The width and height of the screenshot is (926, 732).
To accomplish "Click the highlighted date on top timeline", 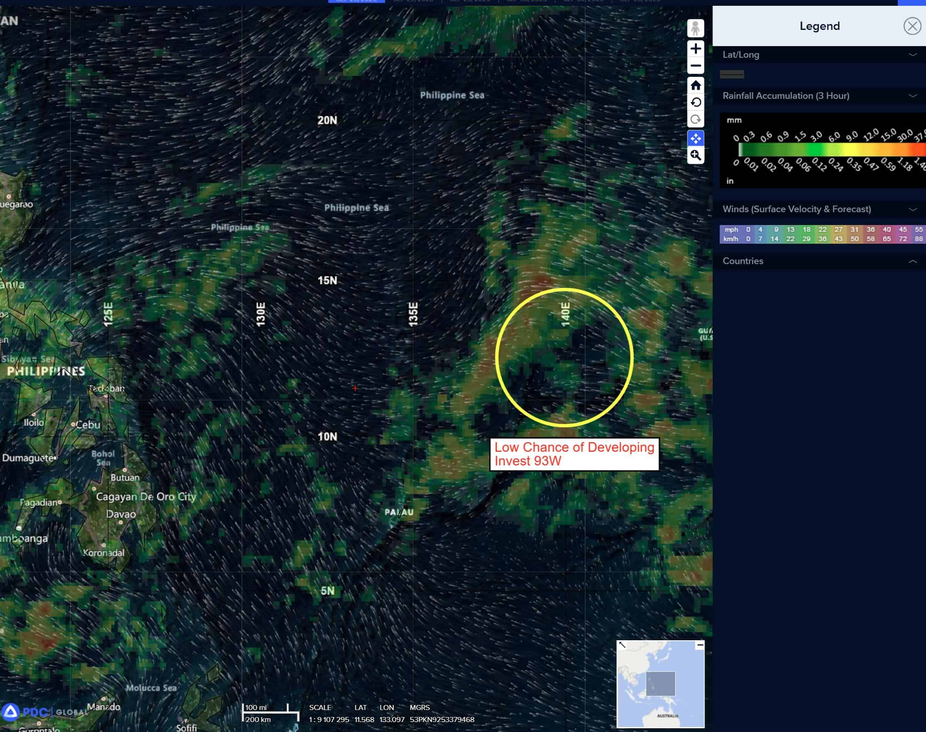I will pos(357,1).
